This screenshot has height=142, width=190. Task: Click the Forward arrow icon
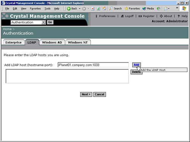pyautogui.click(x=84, y=9)
